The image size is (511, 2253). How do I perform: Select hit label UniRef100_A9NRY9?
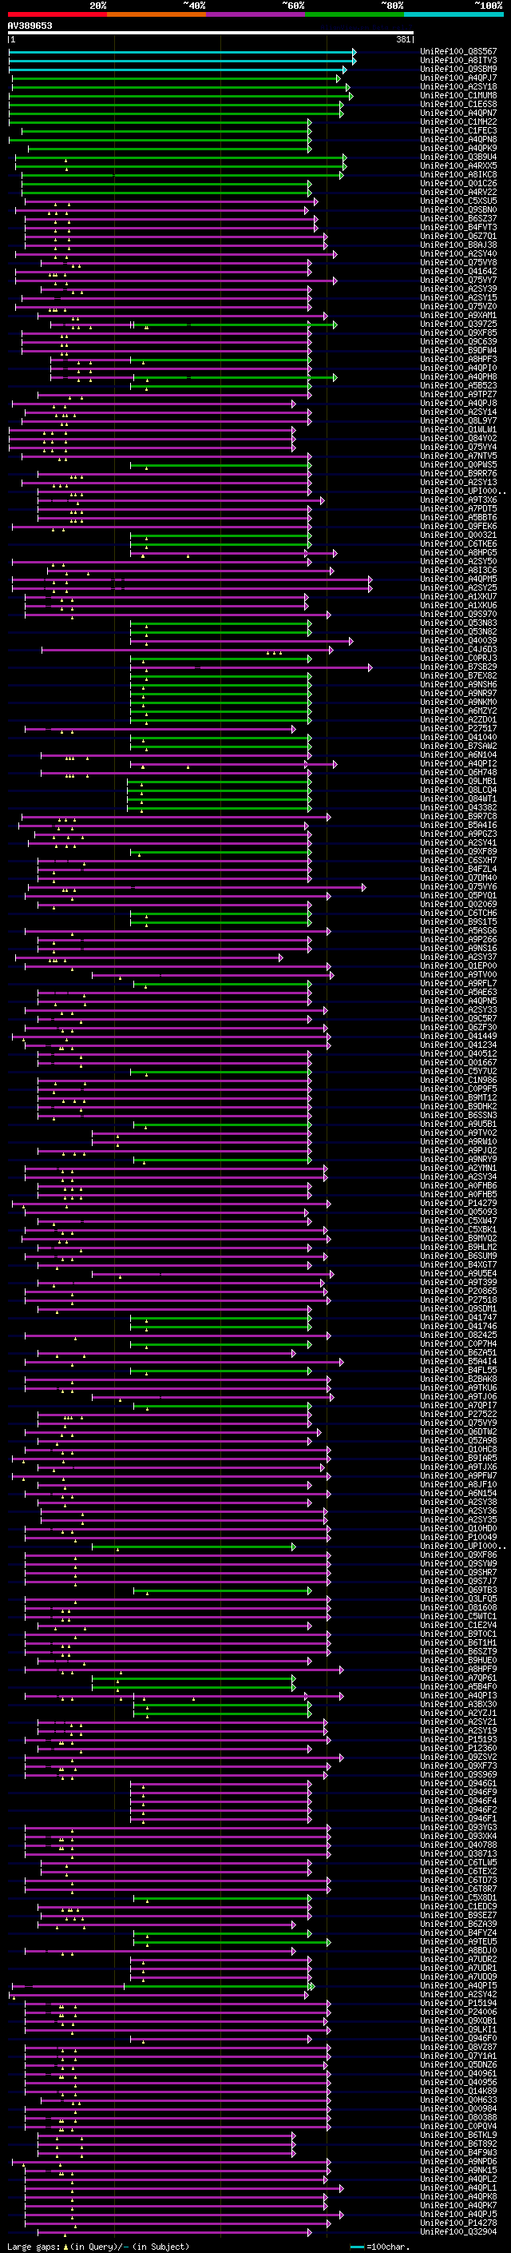tap(458, 1160)
